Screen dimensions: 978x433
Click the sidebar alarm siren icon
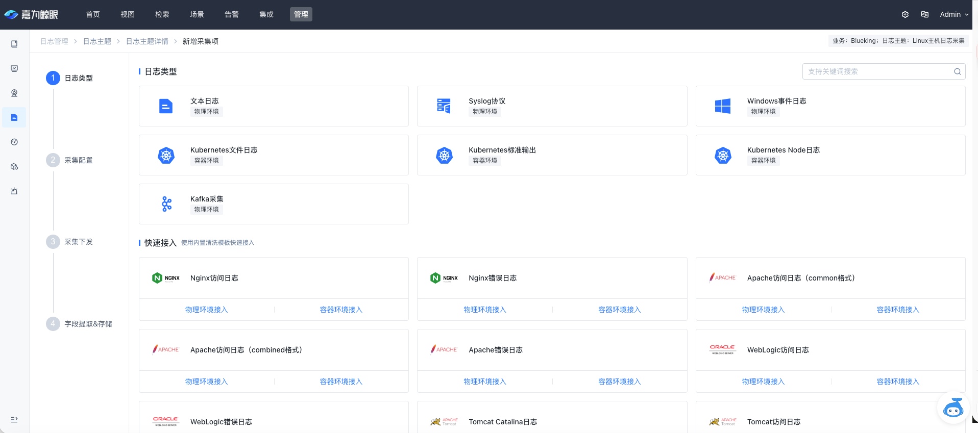coord(14,191)
